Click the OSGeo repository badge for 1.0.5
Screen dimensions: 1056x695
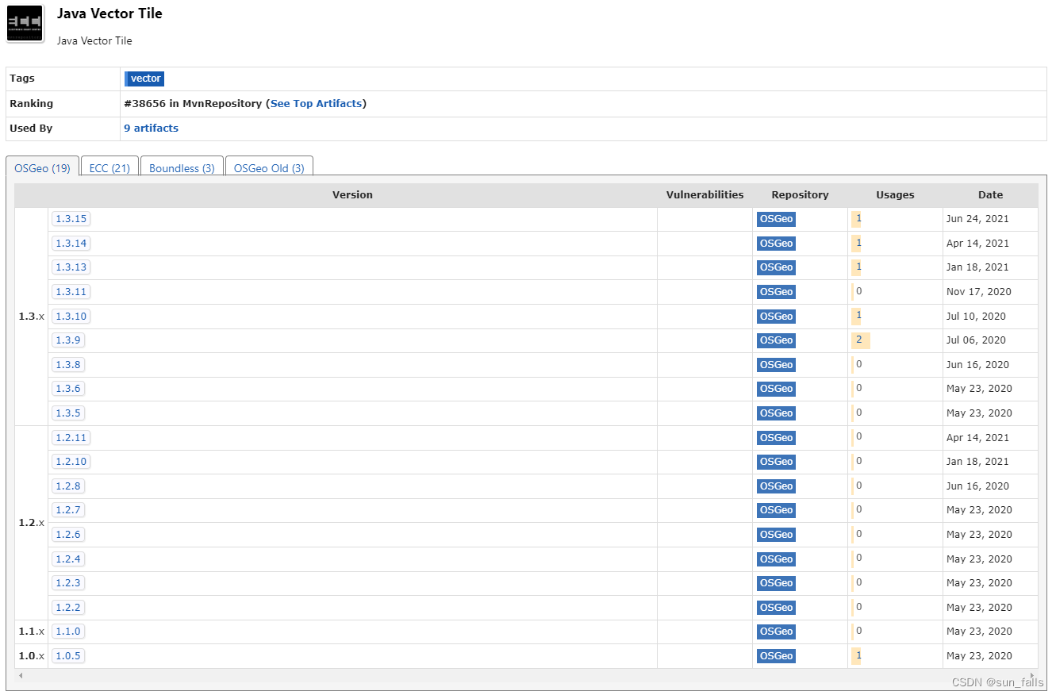click(x=776, y=655)
